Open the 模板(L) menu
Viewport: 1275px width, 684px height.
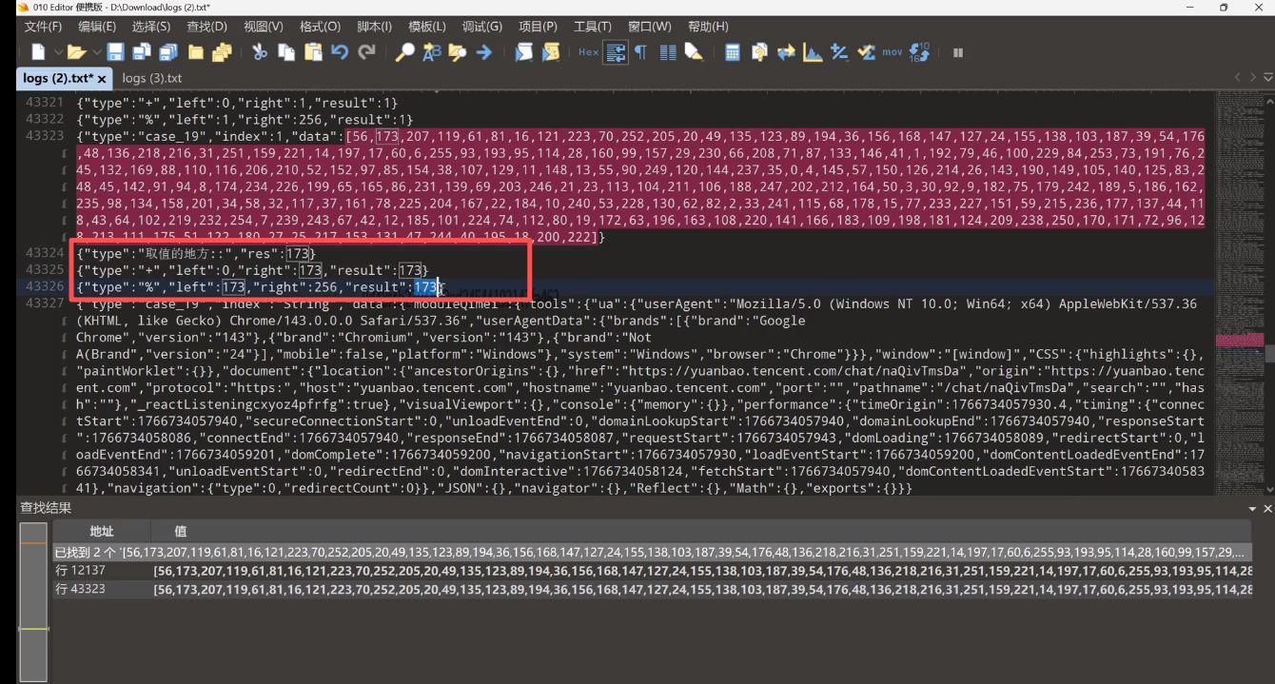427,26
